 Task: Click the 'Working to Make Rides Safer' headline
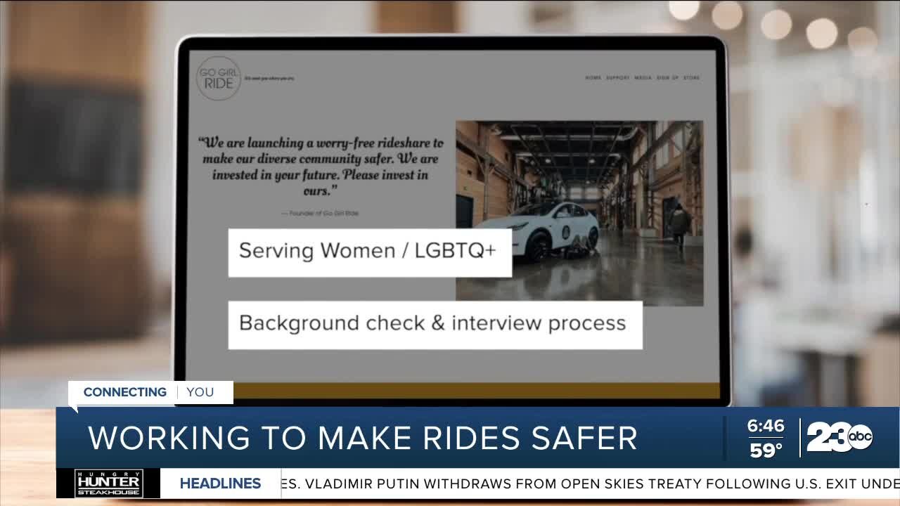pos(363,438)
